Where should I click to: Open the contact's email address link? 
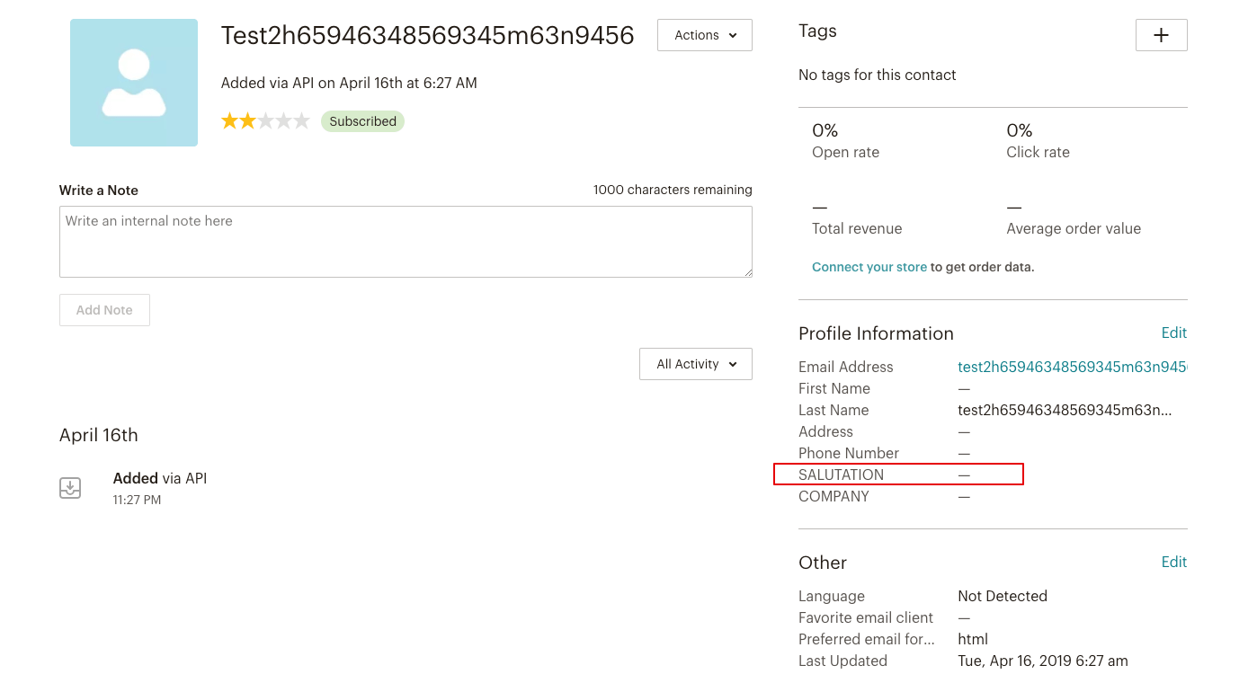1070,367
